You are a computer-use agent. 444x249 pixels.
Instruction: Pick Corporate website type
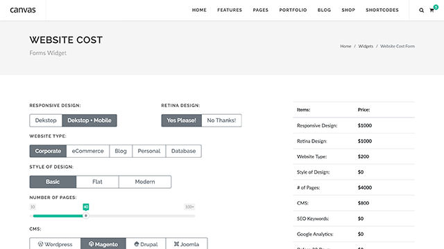pyautogui.click(x=48, y=151)
